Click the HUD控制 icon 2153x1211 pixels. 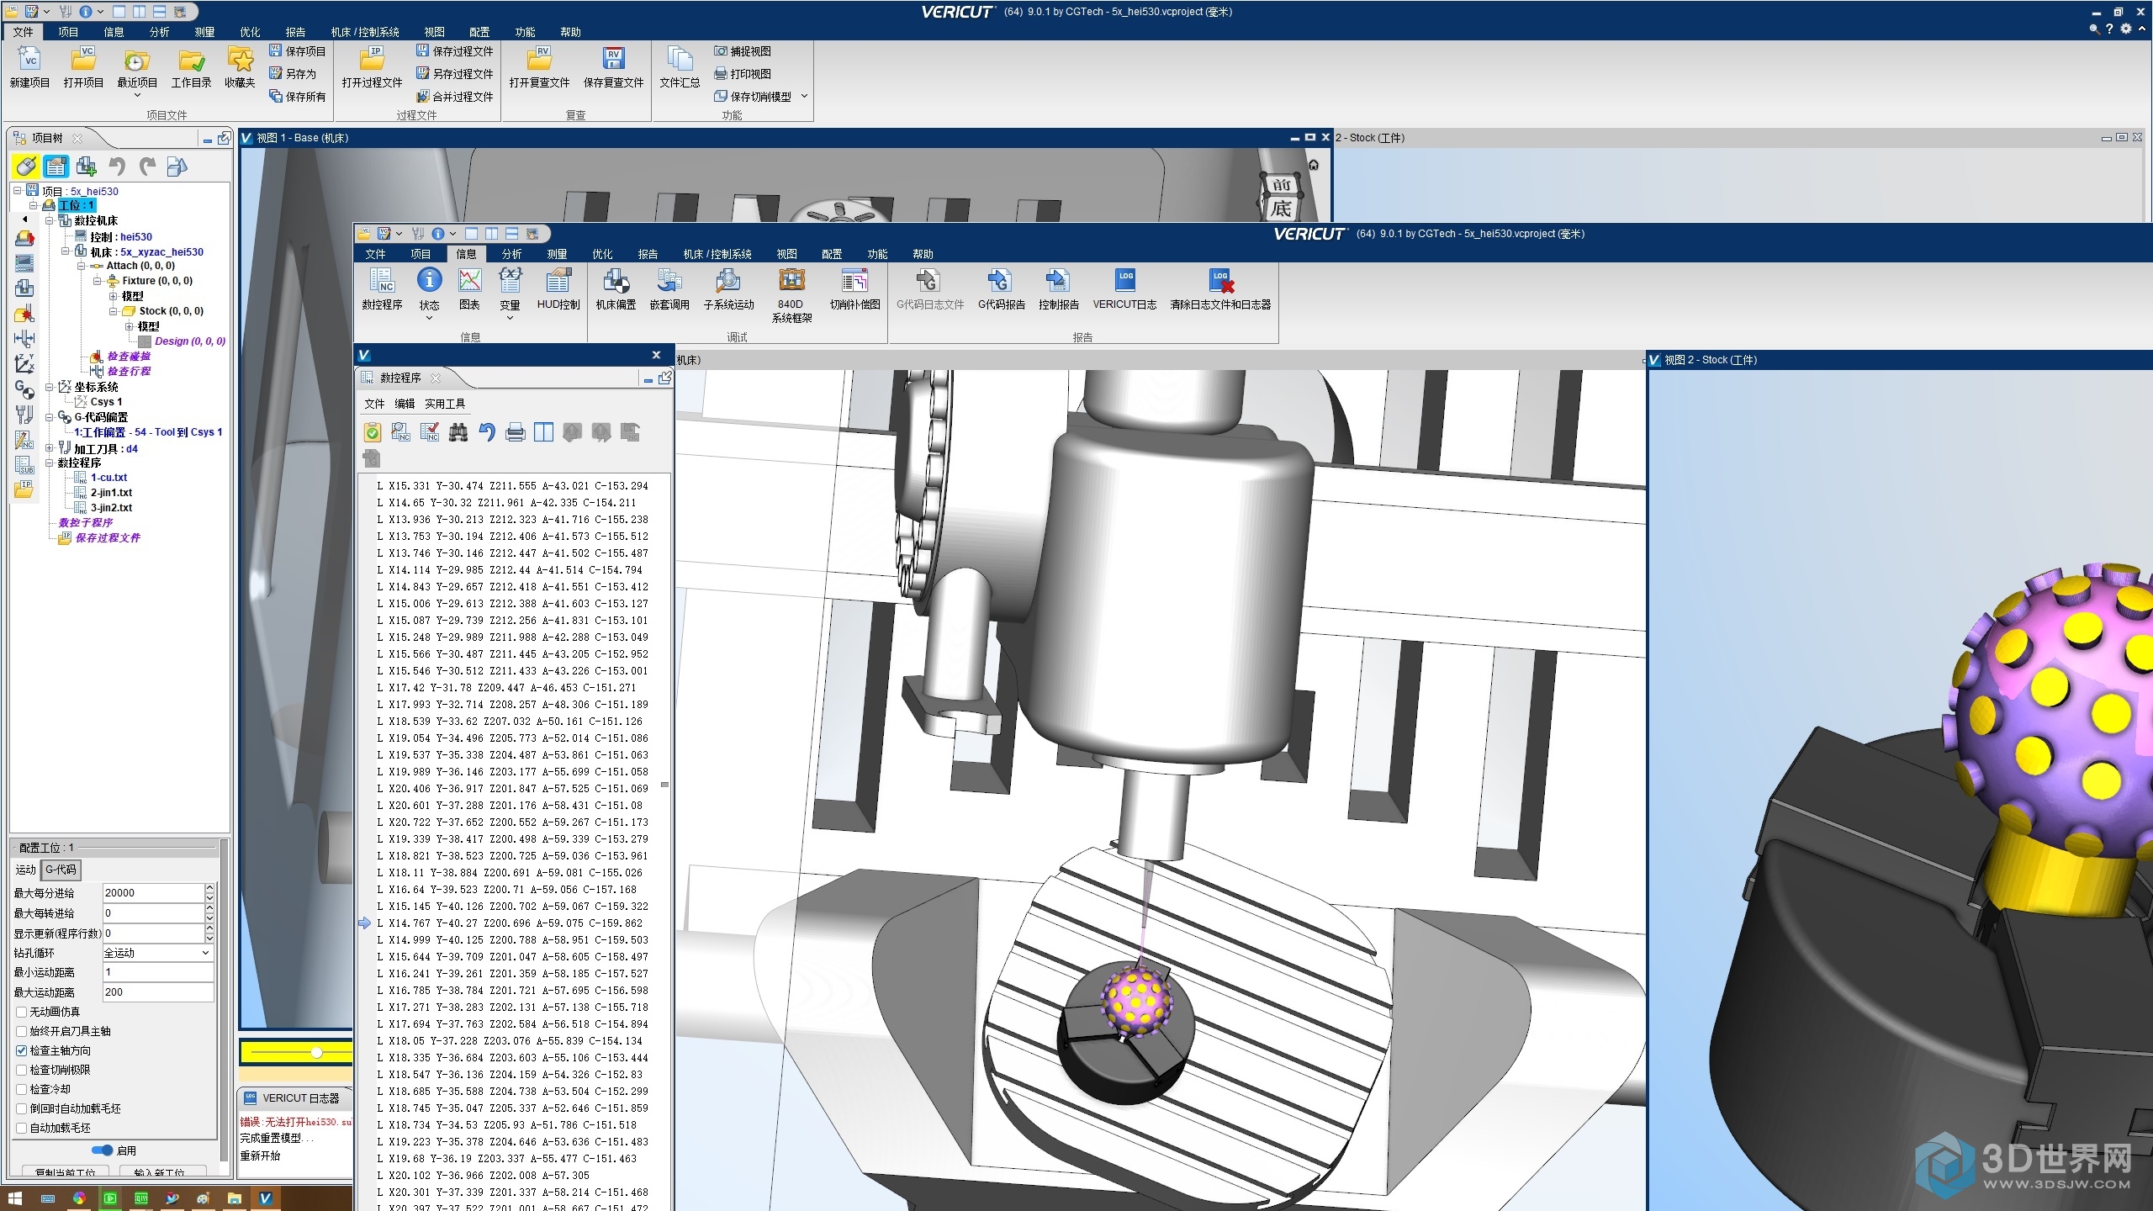[x=558, y=282]
